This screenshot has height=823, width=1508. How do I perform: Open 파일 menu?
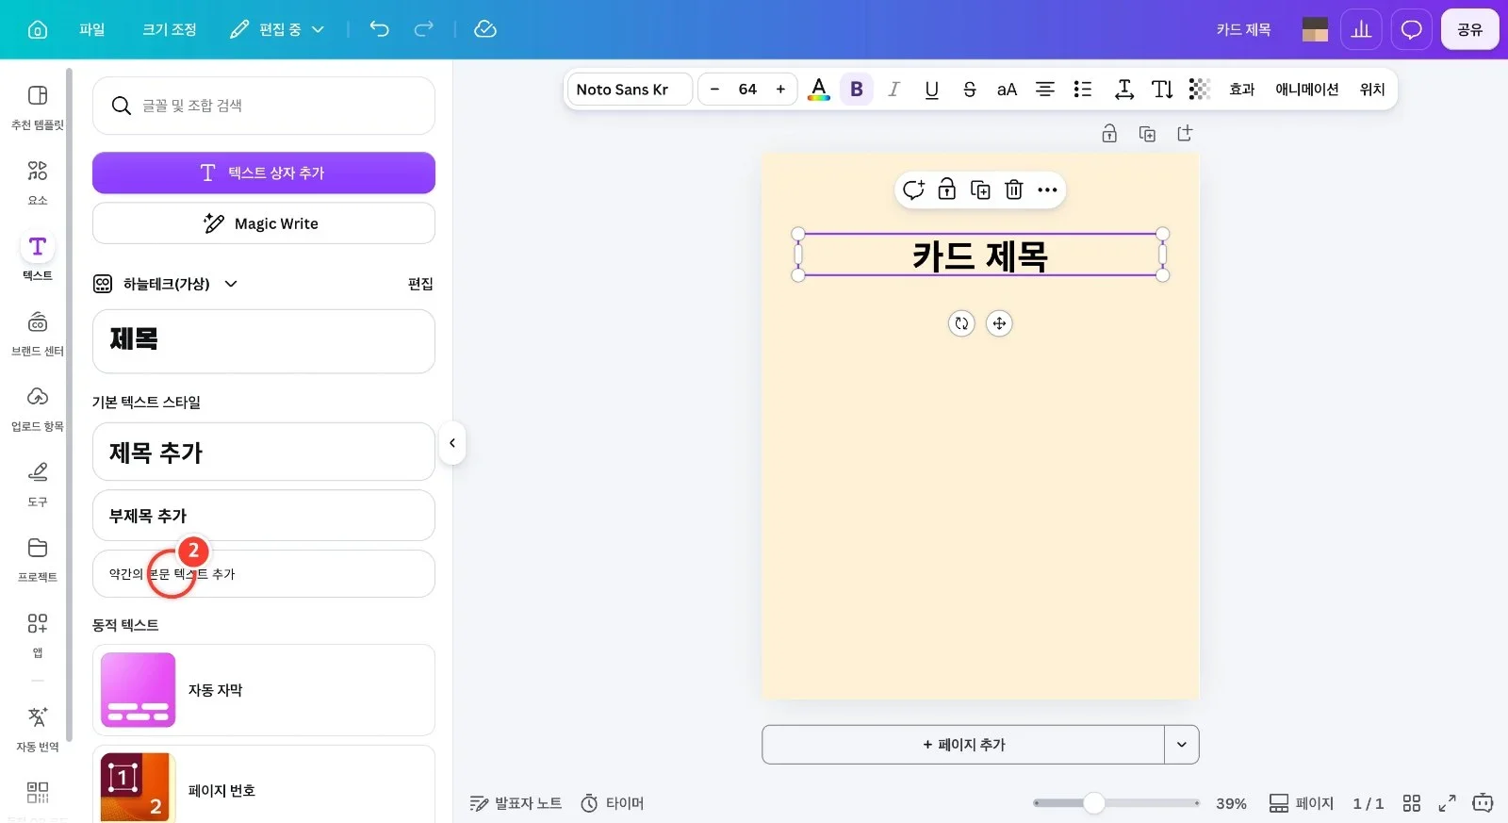[x=92, y=29]
